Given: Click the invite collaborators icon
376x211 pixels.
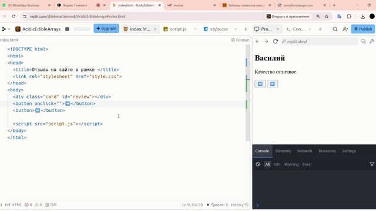Looking at the screenshot, I should [x=345, y=29].
